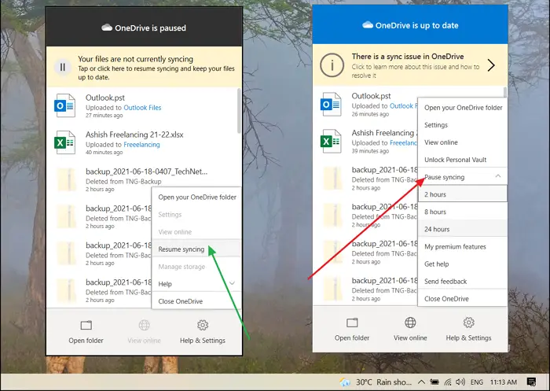Click Help & Settings gear in up-to-date window
This screenshot has height=391, width=550.
click(x=468, y=322)
